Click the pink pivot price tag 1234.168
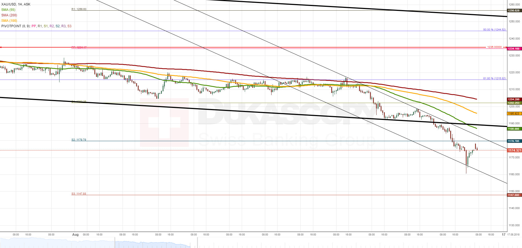Viewport: 522px width, 248px height. point(515,49)
